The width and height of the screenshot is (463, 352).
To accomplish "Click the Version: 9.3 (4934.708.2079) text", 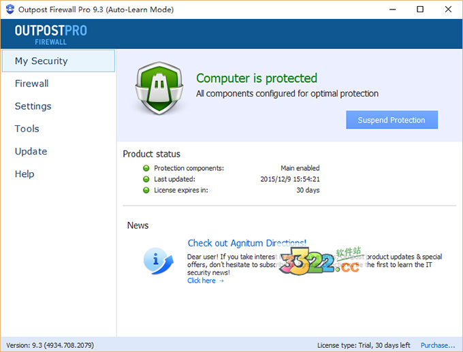I will tap(50, 345).
